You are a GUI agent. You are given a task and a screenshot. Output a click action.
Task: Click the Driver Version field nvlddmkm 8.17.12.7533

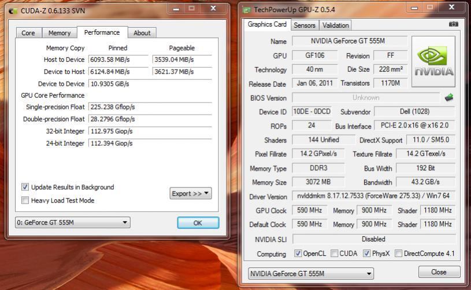[x=373, y=196]
